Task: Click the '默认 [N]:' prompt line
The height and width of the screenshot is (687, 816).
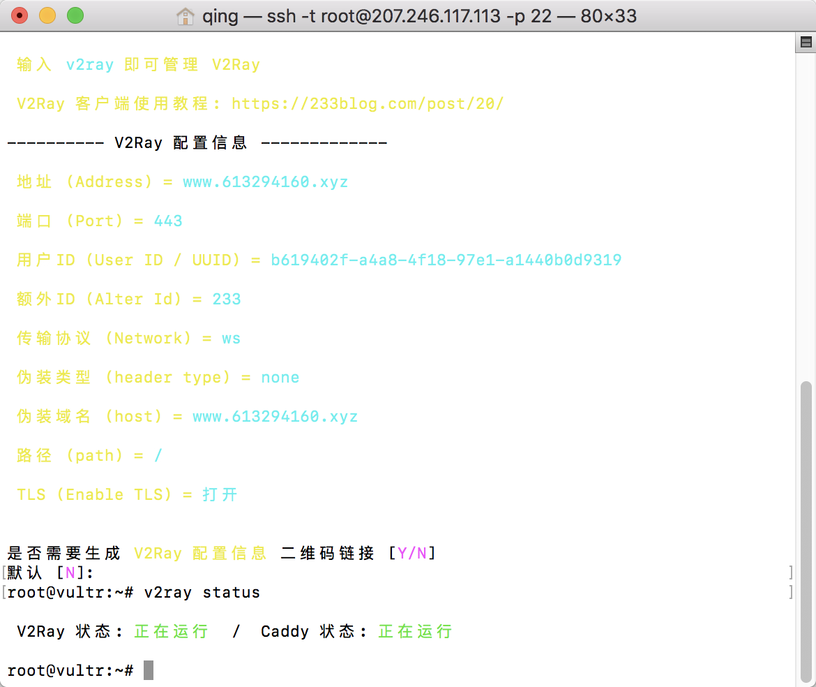Action: tap(50, 573)
